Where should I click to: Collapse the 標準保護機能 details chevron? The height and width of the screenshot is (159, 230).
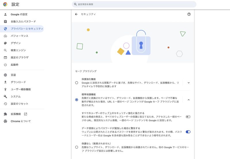(189, 100)
